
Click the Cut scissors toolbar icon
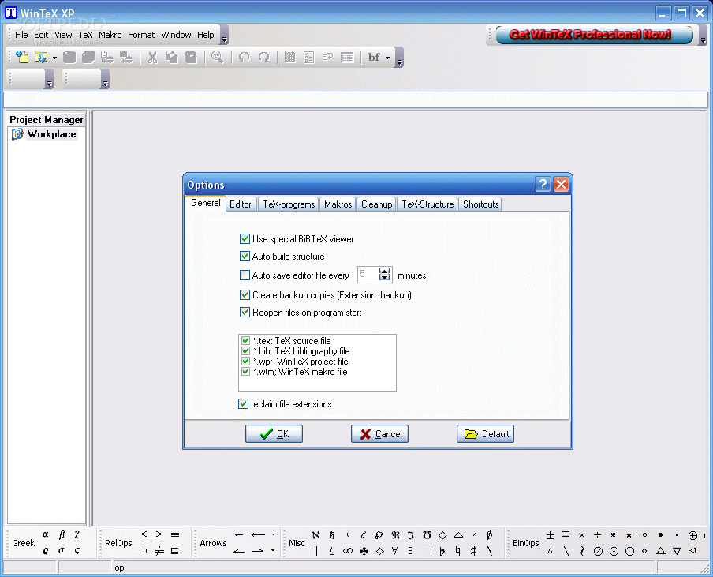pyautogui.click(x=152, y=58)
